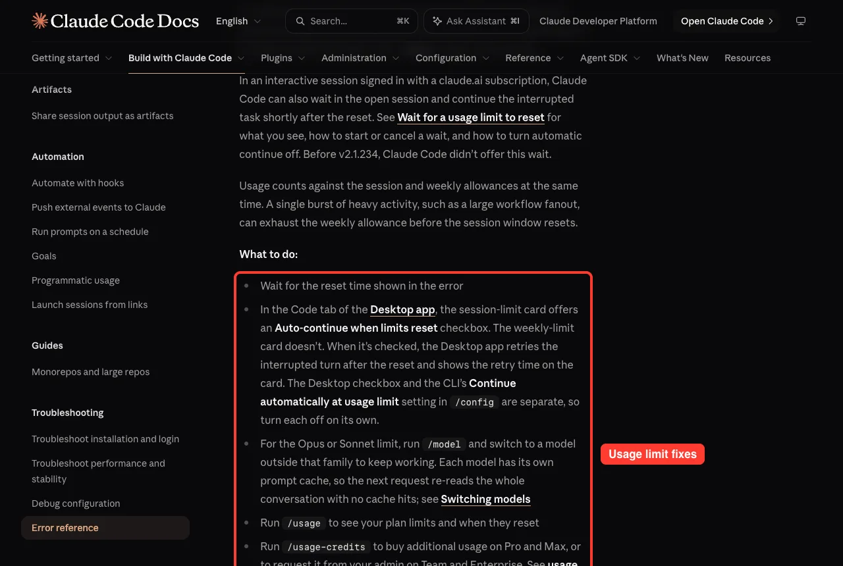
Task: Click the Claude starburst logo icon
Action: 40,21
